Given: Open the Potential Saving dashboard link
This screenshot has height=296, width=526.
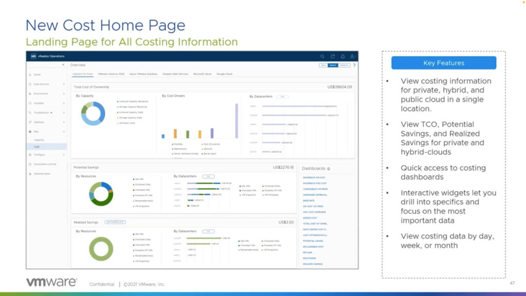Looking at the screenshot, I should [x=313, y=241].
